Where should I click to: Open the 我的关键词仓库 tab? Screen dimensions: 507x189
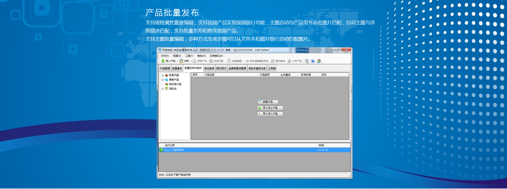(x=257, y=68)
